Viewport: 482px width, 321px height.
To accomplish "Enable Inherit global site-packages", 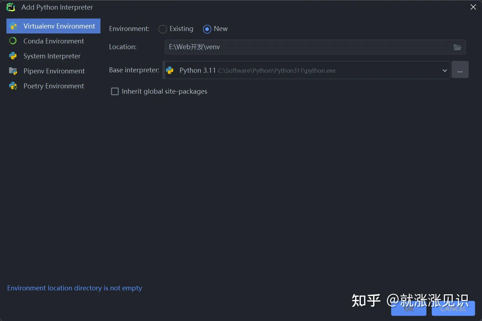I will point(115,91).
